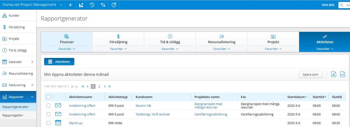Image resolution: width=350 pixels, height=127 pixels.
Task: Sort by the Startdatum column header
Action: coord(297,97)
